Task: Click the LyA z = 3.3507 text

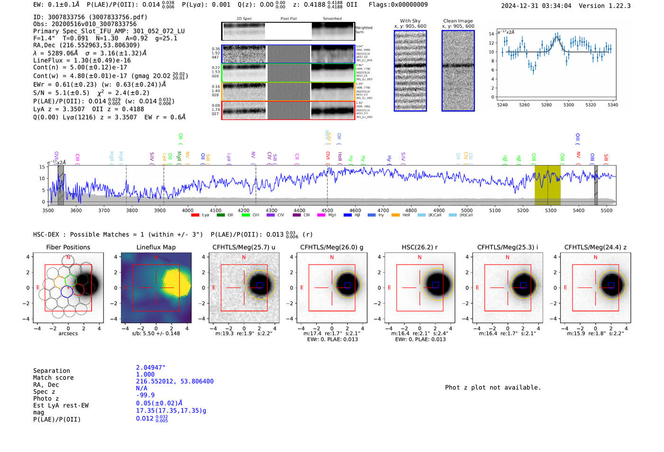Action: coord(59,109)
